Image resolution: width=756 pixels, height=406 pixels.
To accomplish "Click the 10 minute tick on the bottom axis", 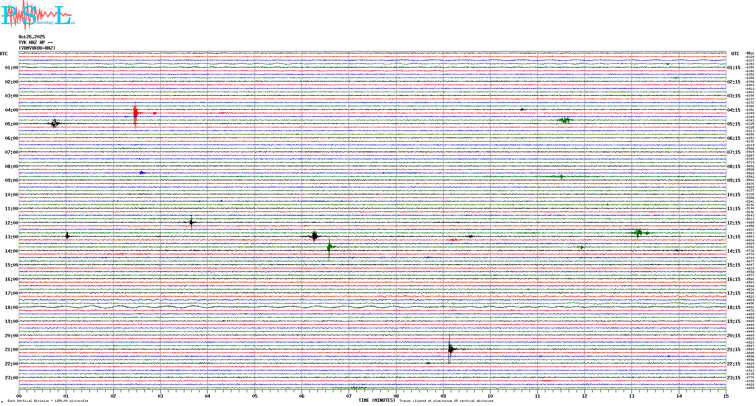I will coord(490,396).
